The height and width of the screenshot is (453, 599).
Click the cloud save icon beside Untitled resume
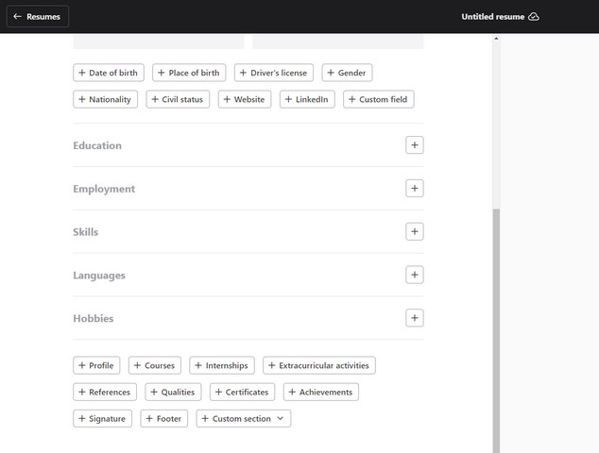[534, 16]
